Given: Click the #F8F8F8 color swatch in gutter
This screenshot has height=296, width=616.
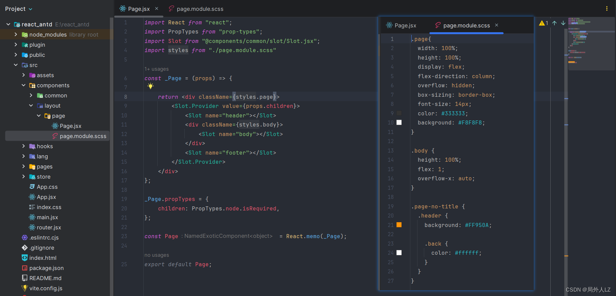Looking at the screenshot, I should tap(399, 122).
